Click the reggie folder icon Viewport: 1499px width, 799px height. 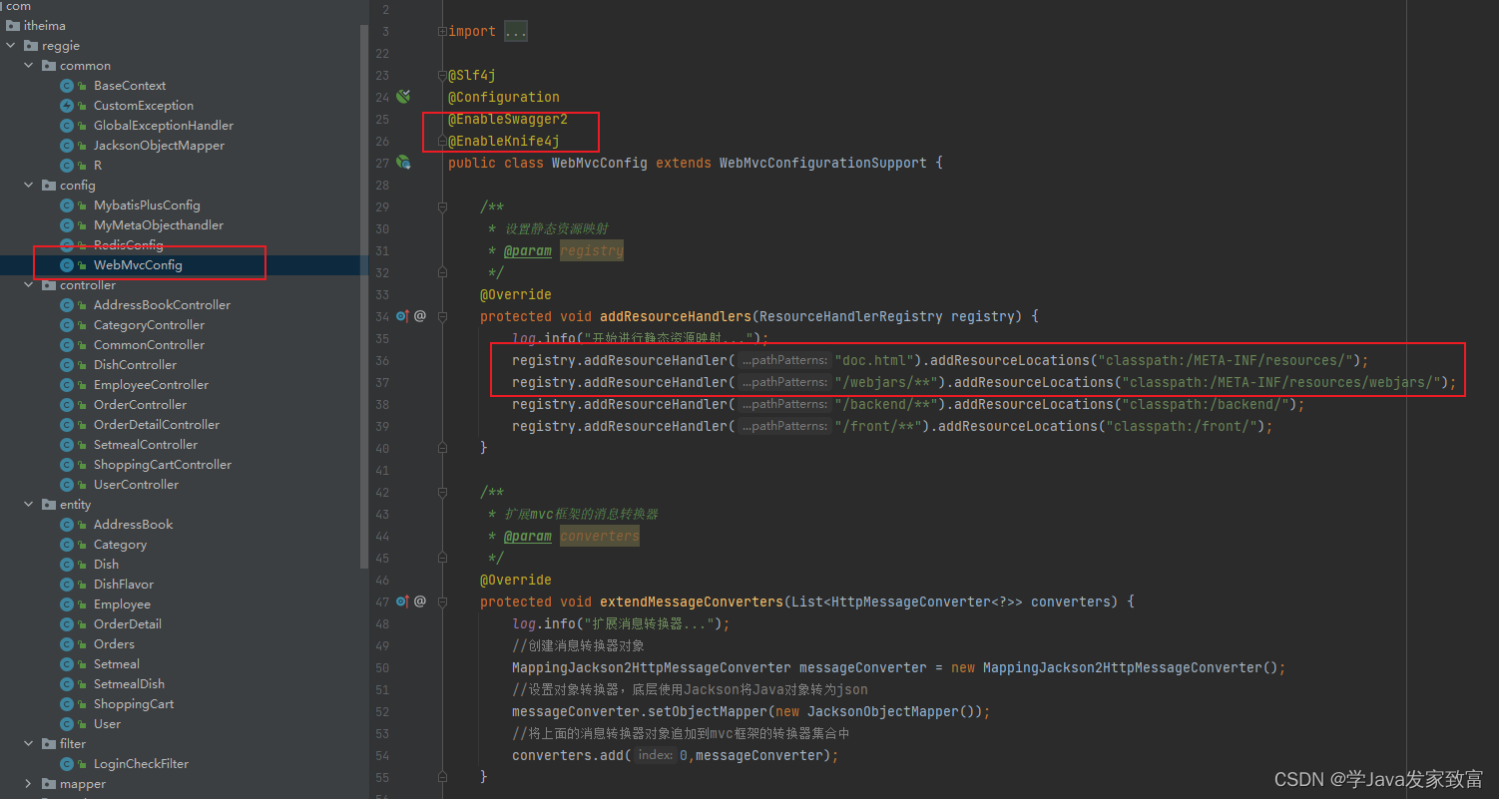pyautogui.click(x=31, y=46)
